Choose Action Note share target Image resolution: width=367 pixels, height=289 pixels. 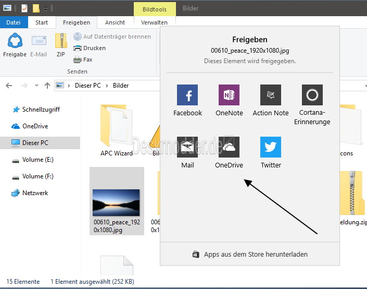(x=271, y=100)
